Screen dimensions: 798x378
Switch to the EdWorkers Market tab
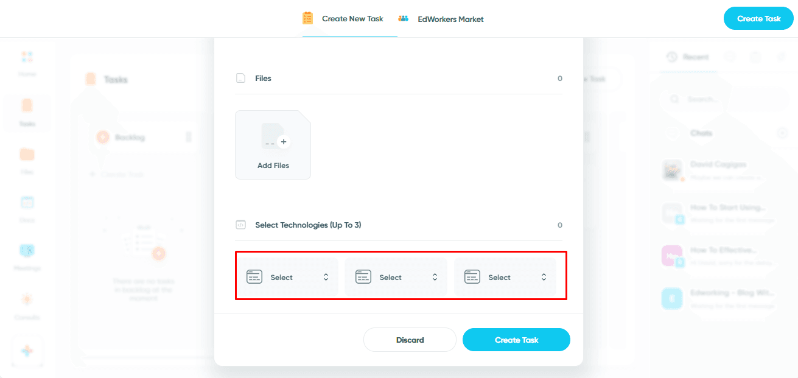(441, 19)
